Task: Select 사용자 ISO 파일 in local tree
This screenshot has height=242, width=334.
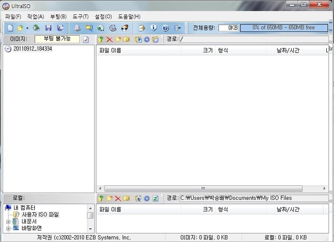Action: [40, 214]
